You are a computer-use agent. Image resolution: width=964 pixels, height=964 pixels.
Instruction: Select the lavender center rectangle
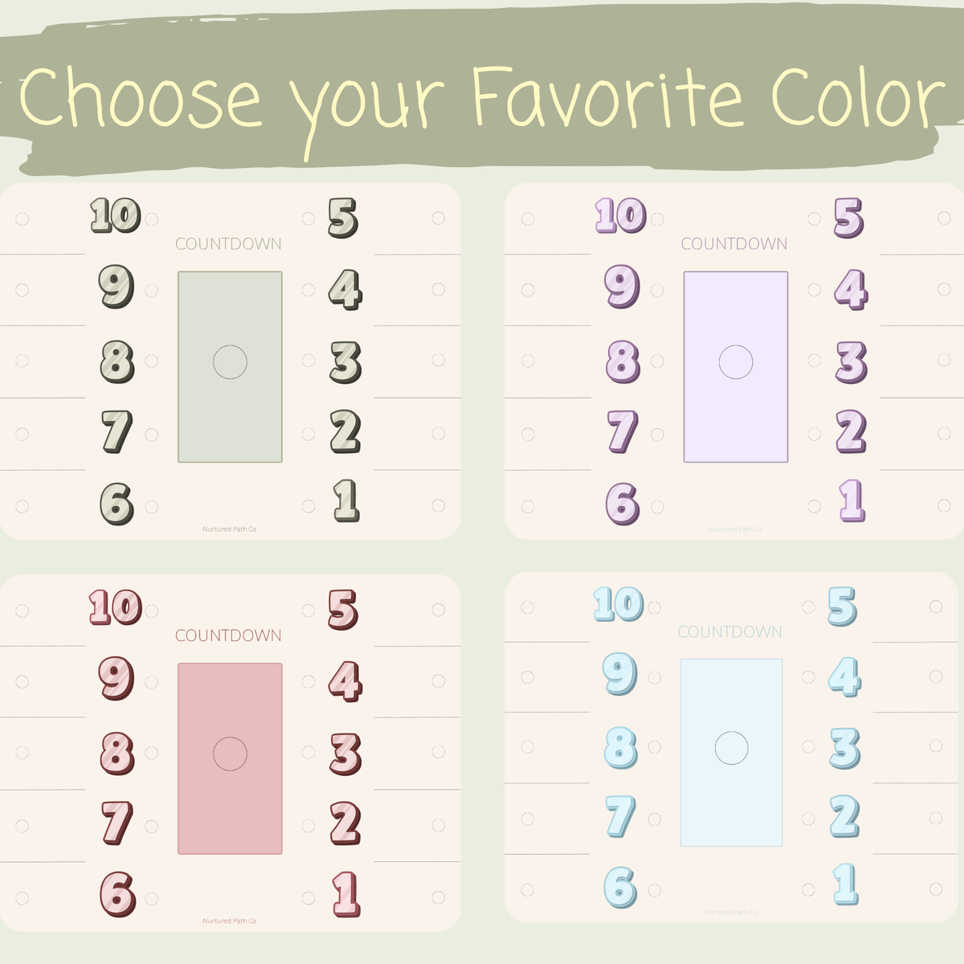pyautogui.click(x=736, y=367)
